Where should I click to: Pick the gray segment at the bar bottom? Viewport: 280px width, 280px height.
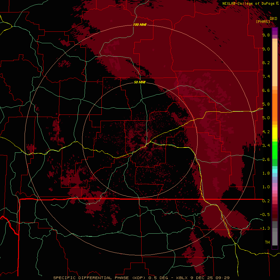pyautogui.click(x=275, y=238)
